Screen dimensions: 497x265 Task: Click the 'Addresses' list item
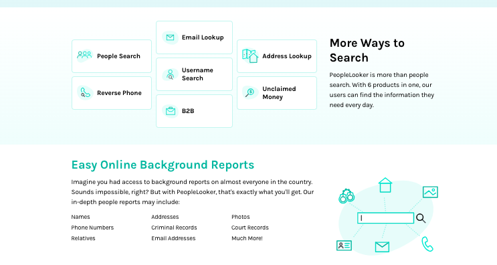pos(165,217)
